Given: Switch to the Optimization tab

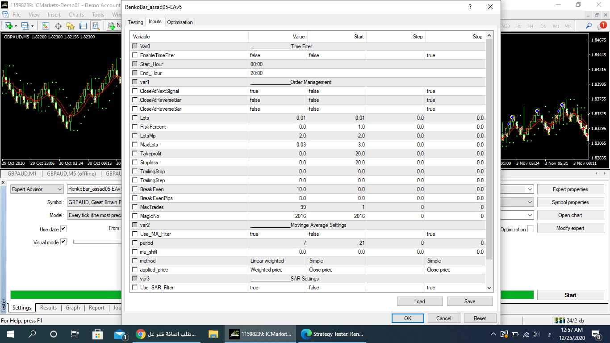Looking at the screenshot, I should pos(180,22).
